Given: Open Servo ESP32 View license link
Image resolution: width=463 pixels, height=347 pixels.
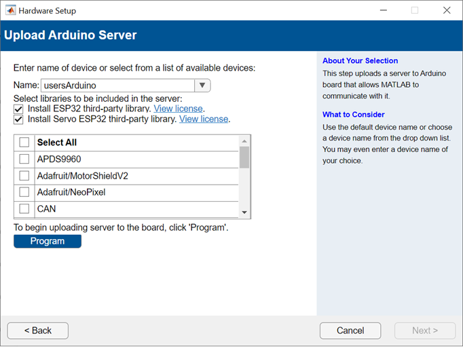Looking at the screenshot, I should click(204, 120).
